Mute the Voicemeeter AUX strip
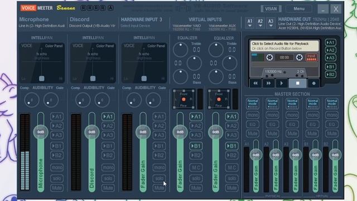 coord(232,188)
